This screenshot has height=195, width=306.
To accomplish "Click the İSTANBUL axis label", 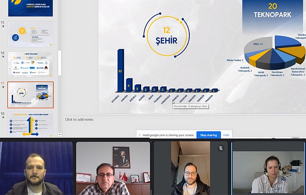I will pos(115,99).
